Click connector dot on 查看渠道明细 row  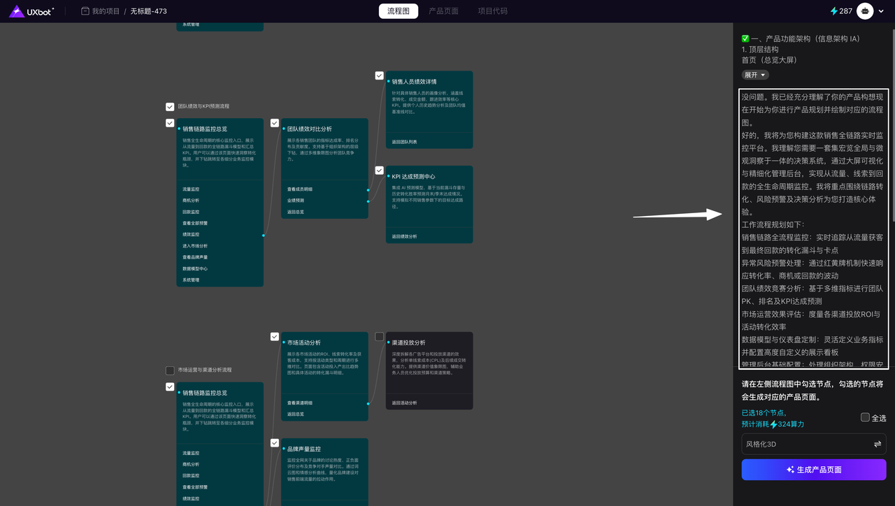tap(368, 403)
